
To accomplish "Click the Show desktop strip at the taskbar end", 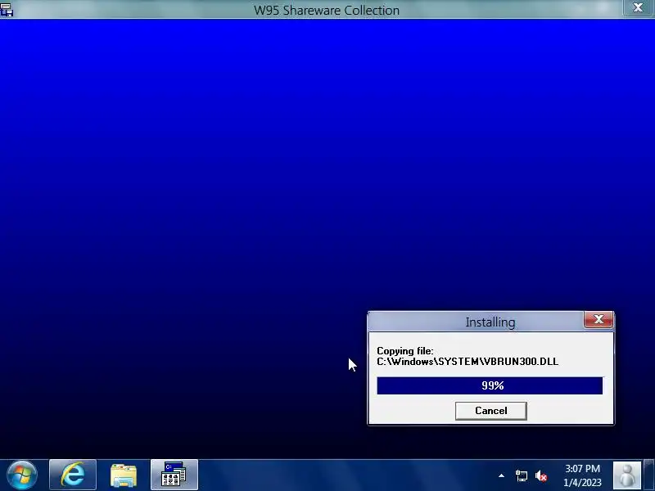I will click(x=649, y=475).
